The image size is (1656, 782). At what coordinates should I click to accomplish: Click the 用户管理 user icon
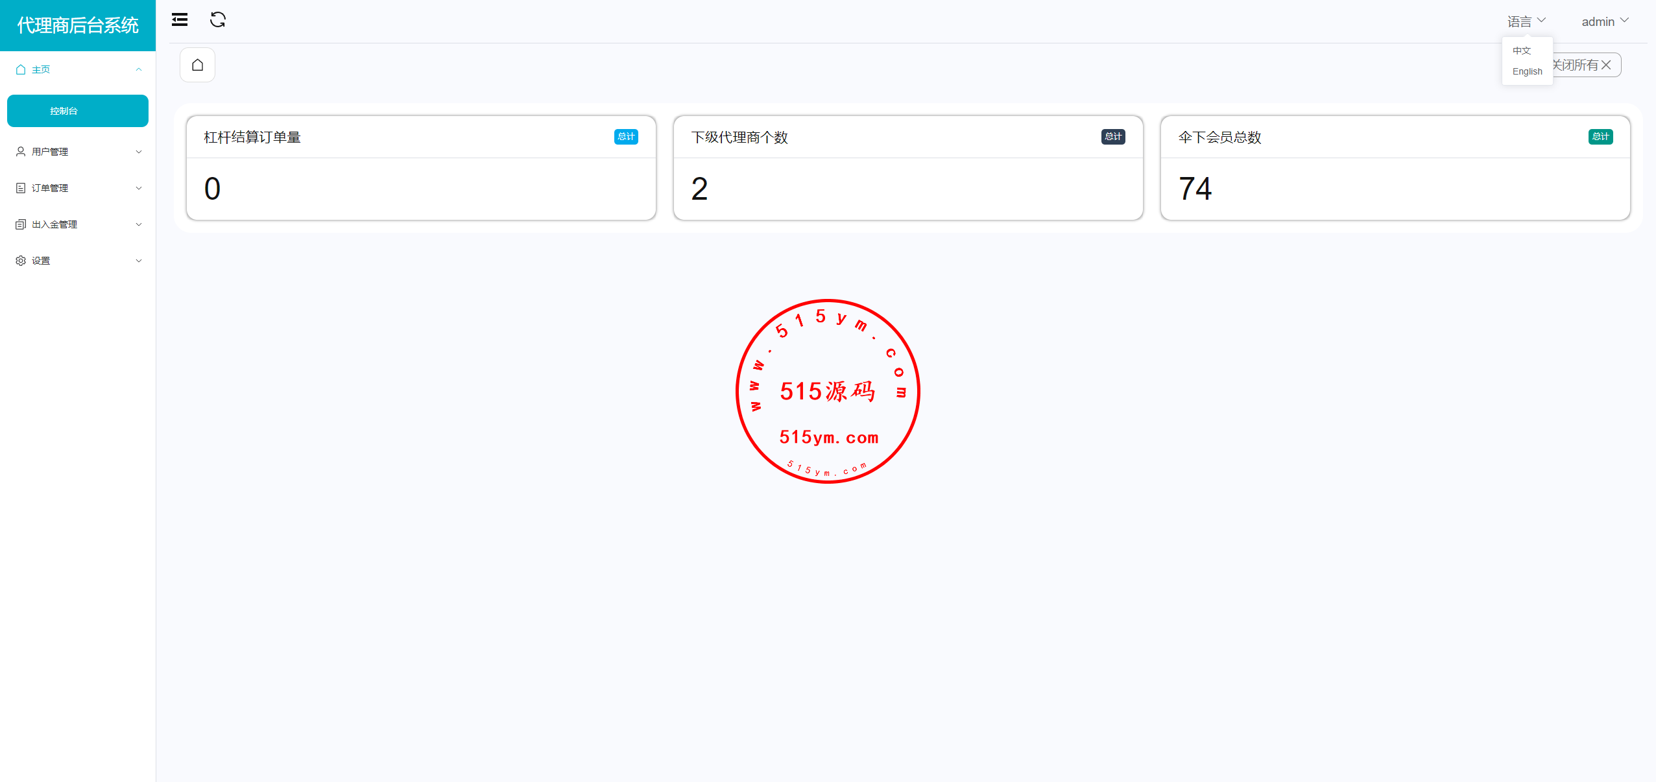[21, 152]
